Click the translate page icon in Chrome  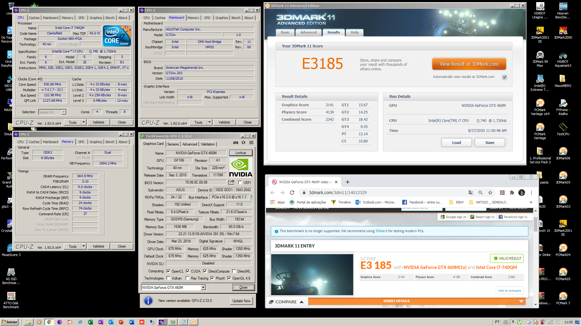tap(471, 193)
